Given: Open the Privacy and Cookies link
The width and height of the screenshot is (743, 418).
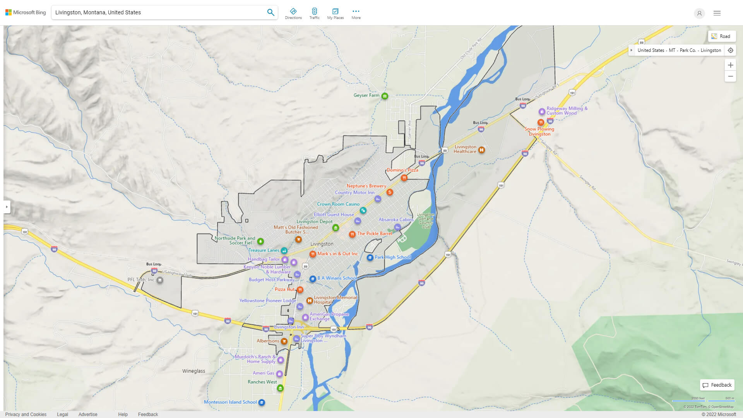Looking at the screenshot, I should point(26,414).
